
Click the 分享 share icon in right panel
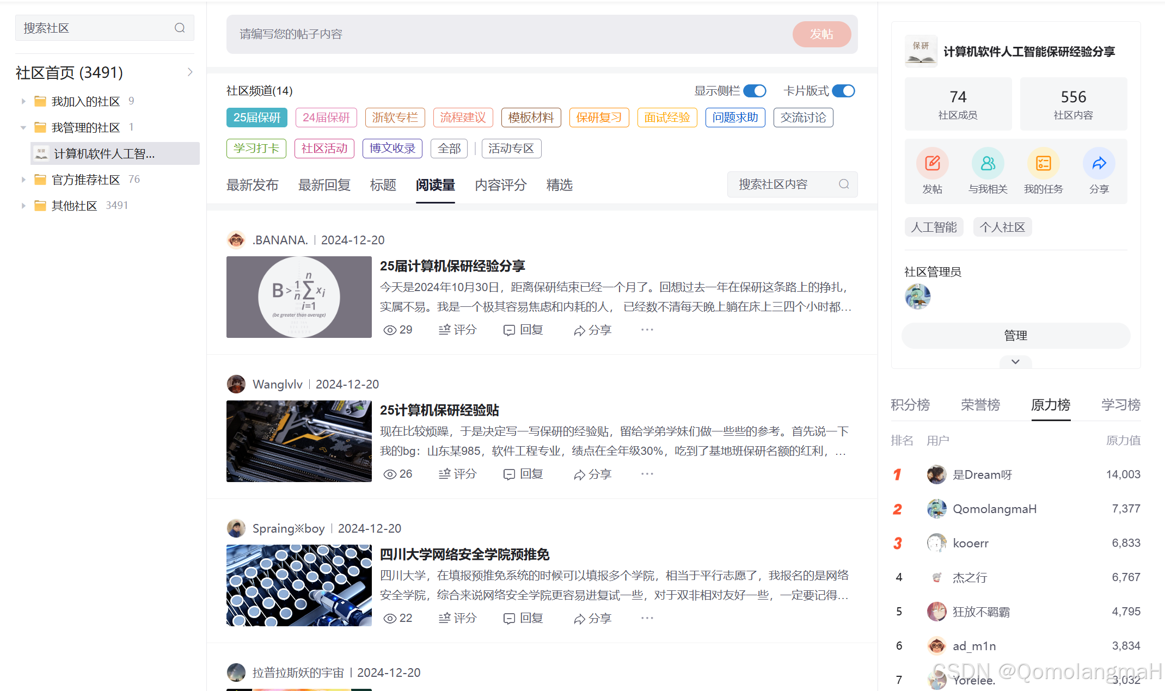tap(1099, 163)
